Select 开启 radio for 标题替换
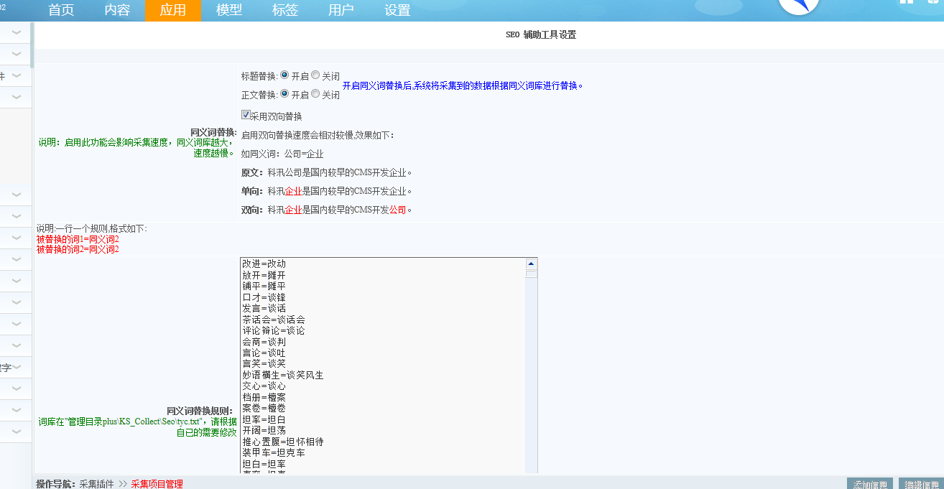Image resolution: width=944 pixels, height=489 pixels. 284,75
